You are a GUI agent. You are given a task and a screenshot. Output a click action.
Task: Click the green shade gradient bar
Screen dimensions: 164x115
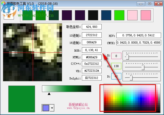pyautogui.click(x=67, y=89)
